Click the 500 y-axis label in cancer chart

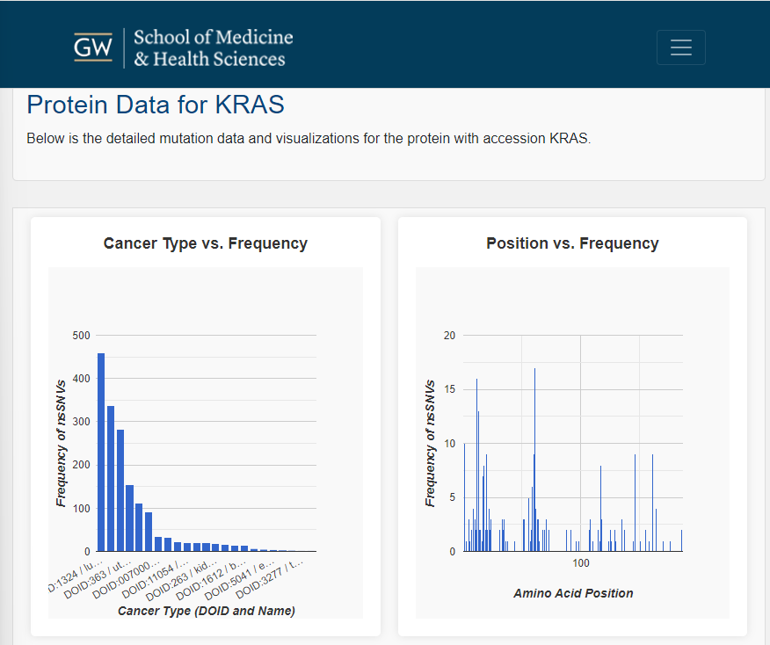tap(81, 336)
